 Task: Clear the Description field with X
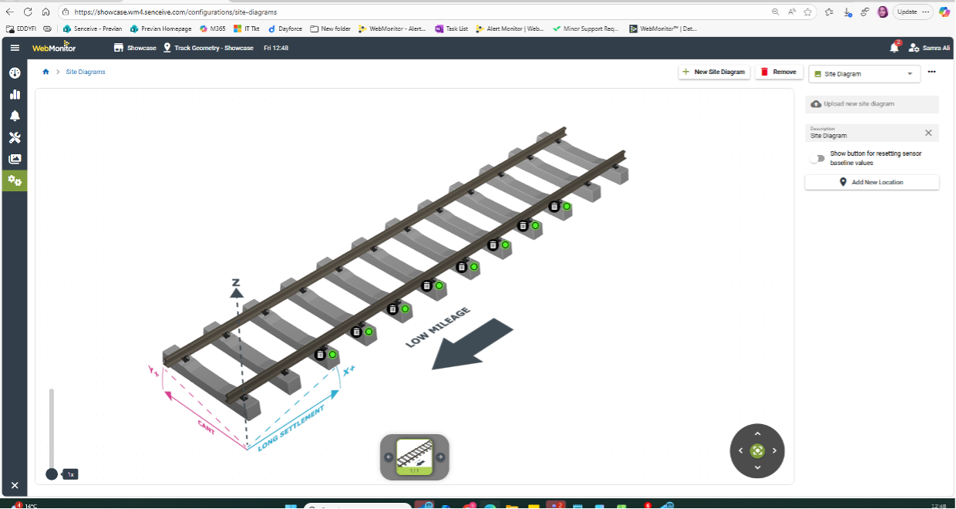(x=928, y=133)
